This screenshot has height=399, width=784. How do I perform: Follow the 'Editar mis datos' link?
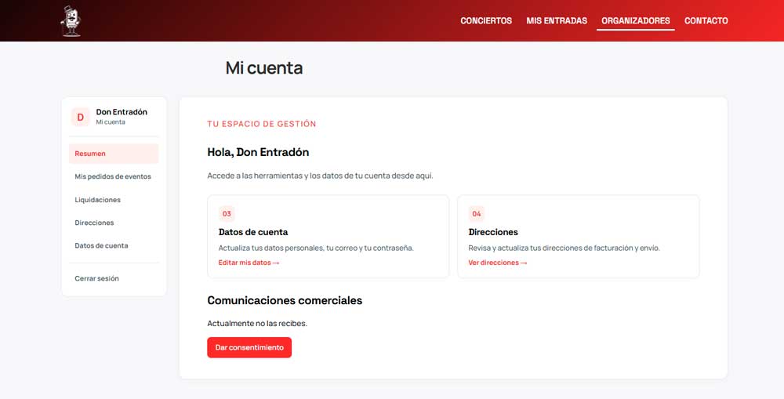249,263
